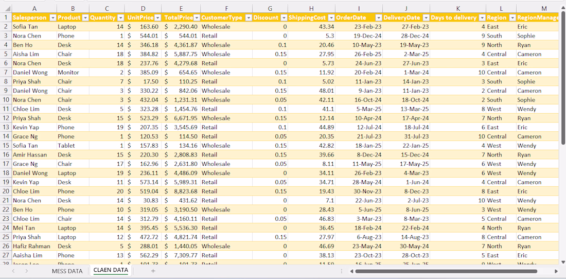Select row 1 header
The image size is (566, 279).
click(x=6, y=18)
